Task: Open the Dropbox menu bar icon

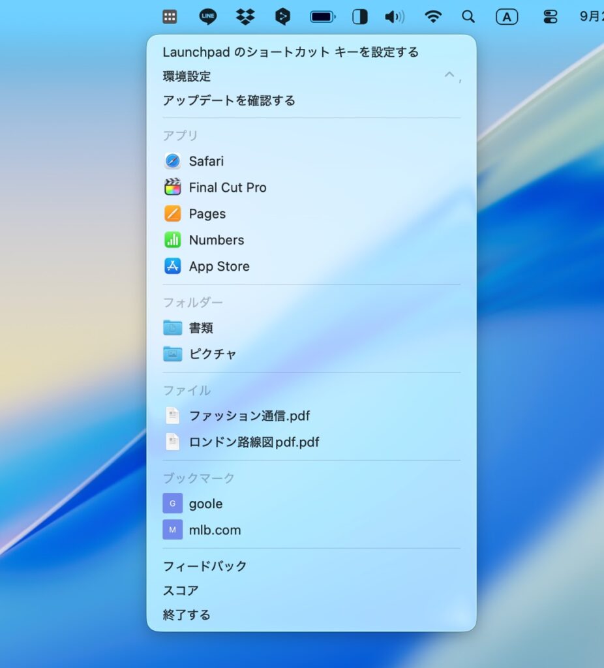Action: click(245, 17)
